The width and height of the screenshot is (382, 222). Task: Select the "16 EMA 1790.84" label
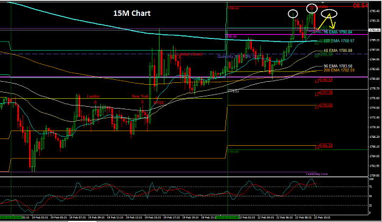(338, 32)
